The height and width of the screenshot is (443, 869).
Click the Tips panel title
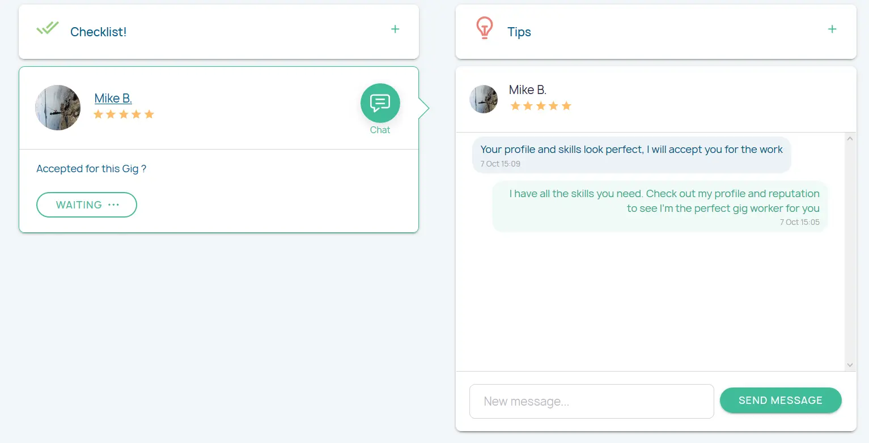pos(519,32)
